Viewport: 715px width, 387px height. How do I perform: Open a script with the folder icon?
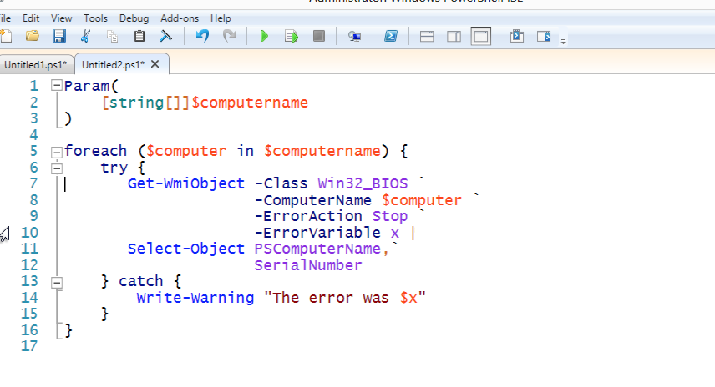(33, 36)
